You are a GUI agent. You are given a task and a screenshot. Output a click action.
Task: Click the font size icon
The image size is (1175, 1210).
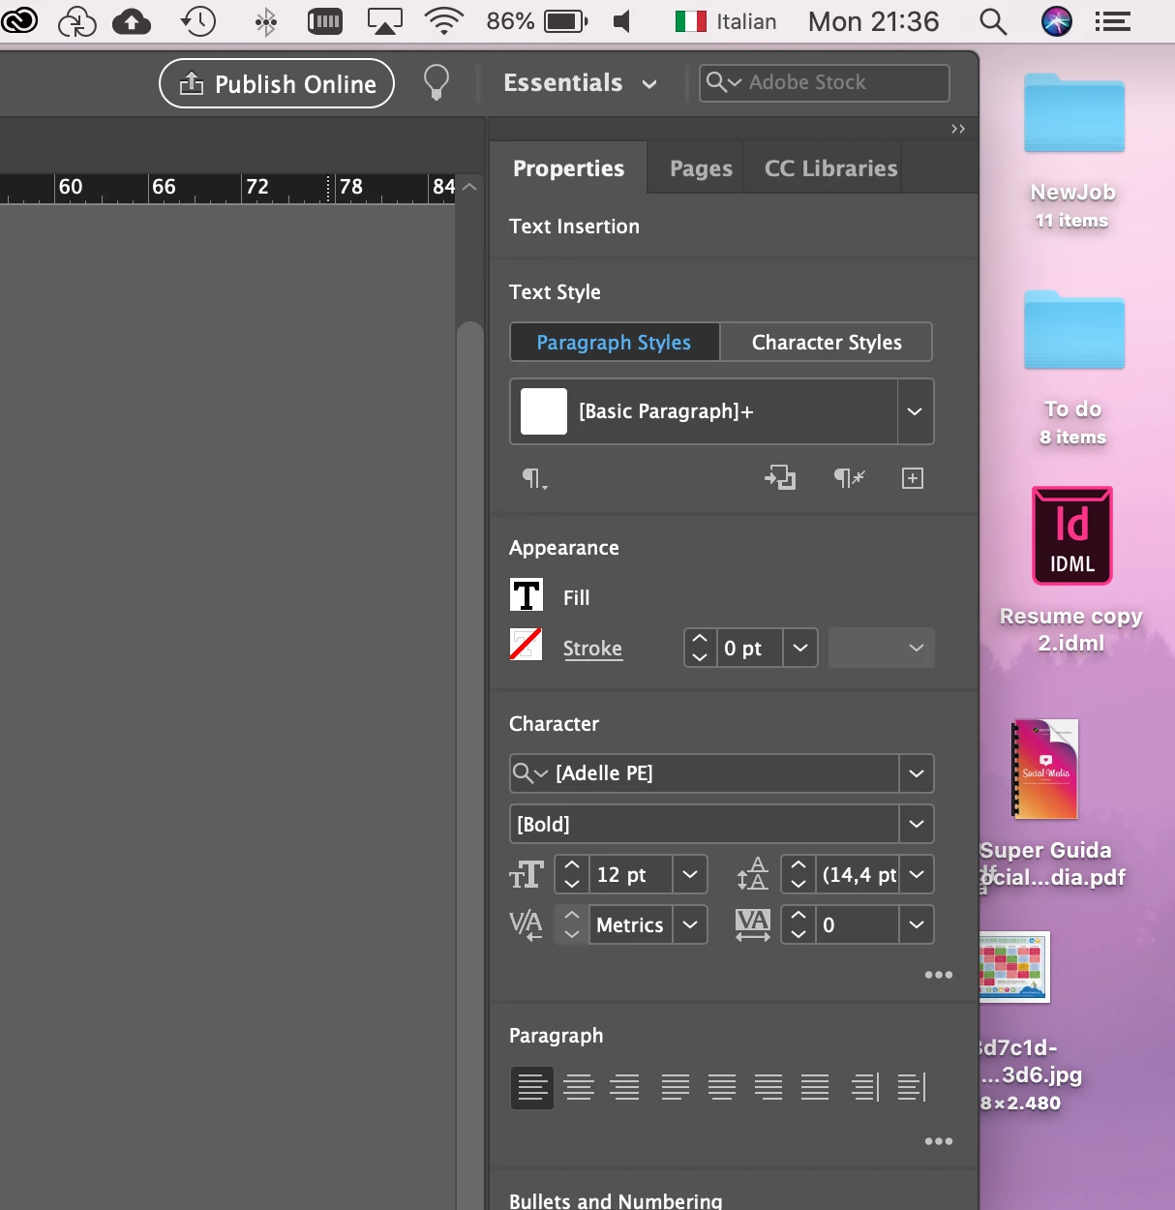[x=527, y=875]
